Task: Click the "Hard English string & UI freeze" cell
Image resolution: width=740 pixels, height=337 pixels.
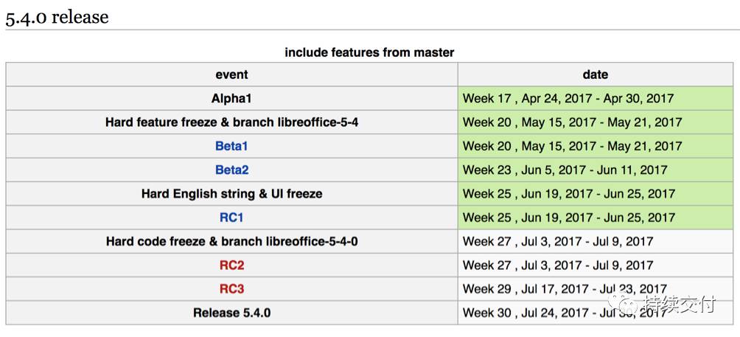Action: [231, 194]
